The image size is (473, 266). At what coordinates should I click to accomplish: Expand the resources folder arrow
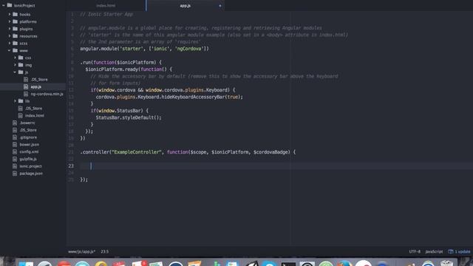coord(10,36)
